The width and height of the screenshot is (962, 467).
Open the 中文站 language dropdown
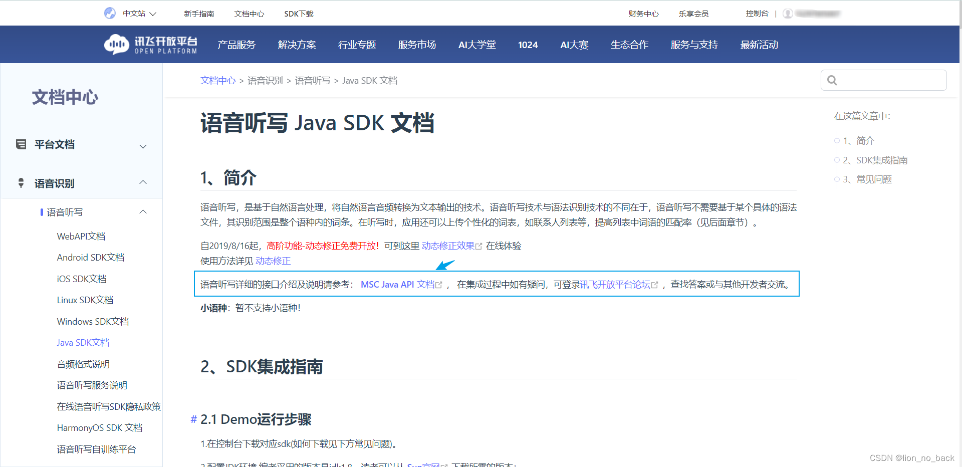pos(140,14)
